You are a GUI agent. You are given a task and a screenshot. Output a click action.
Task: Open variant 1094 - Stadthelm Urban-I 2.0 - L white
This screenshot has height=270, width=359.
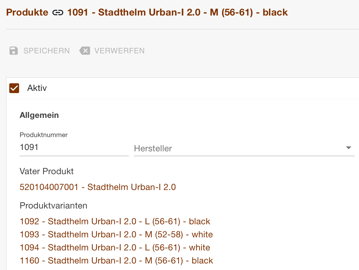(115, 247)
